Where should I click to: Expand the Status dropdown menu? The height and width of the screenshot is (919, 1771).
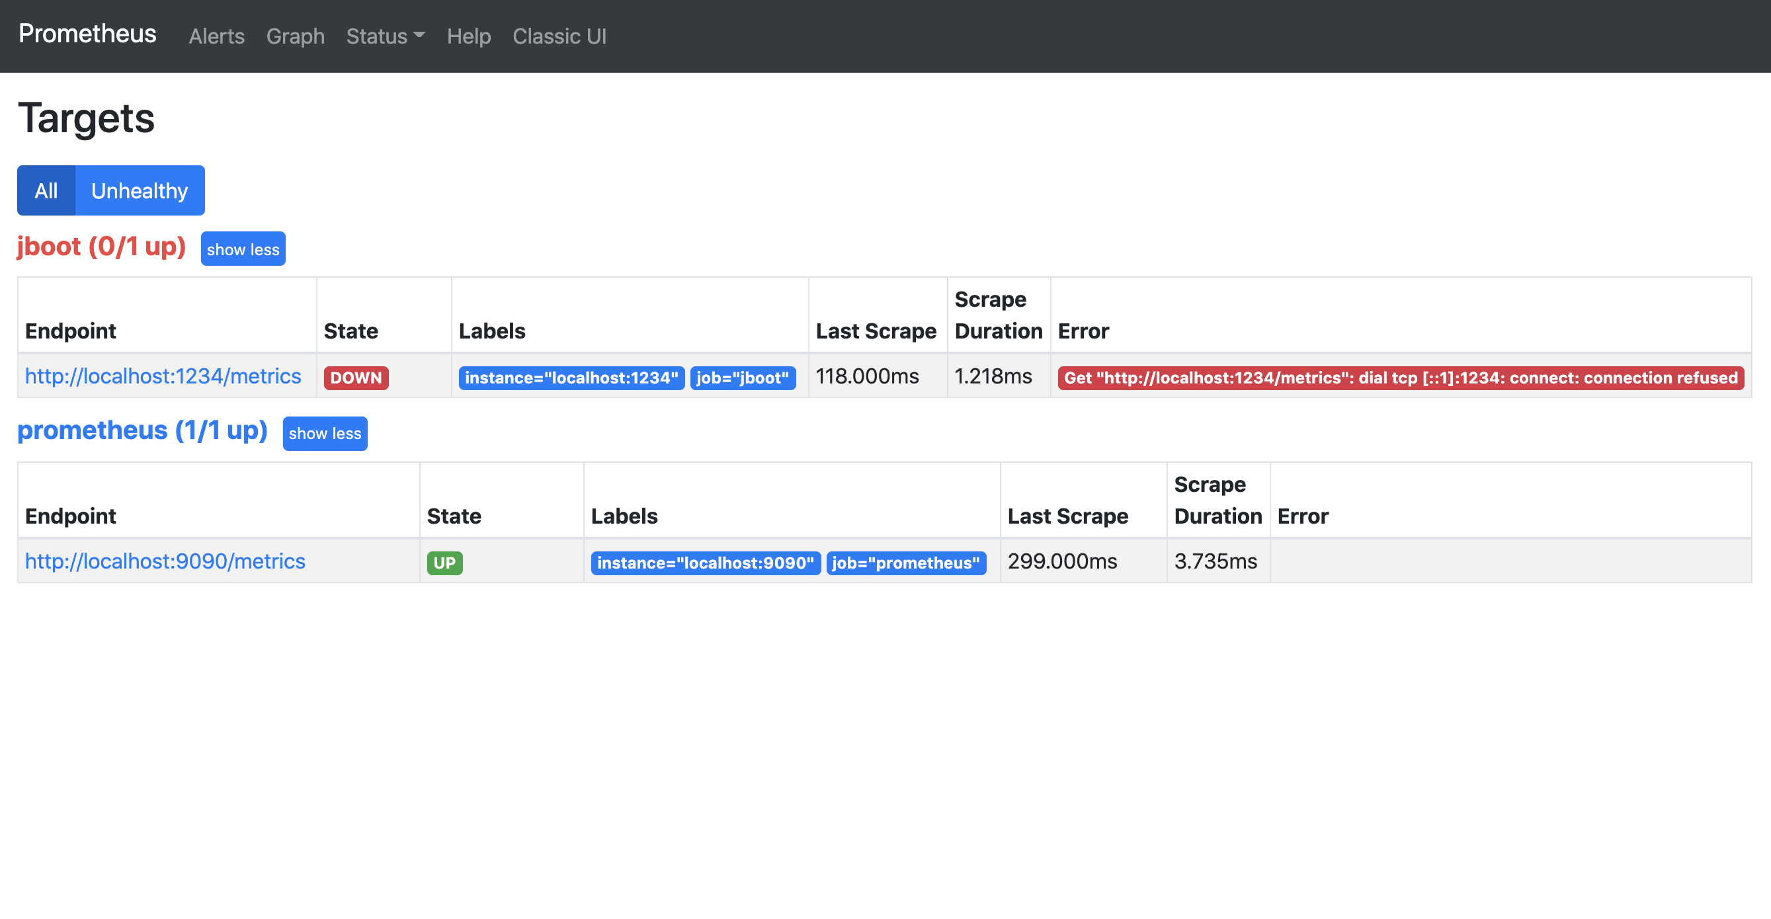(x=385, y=36)
